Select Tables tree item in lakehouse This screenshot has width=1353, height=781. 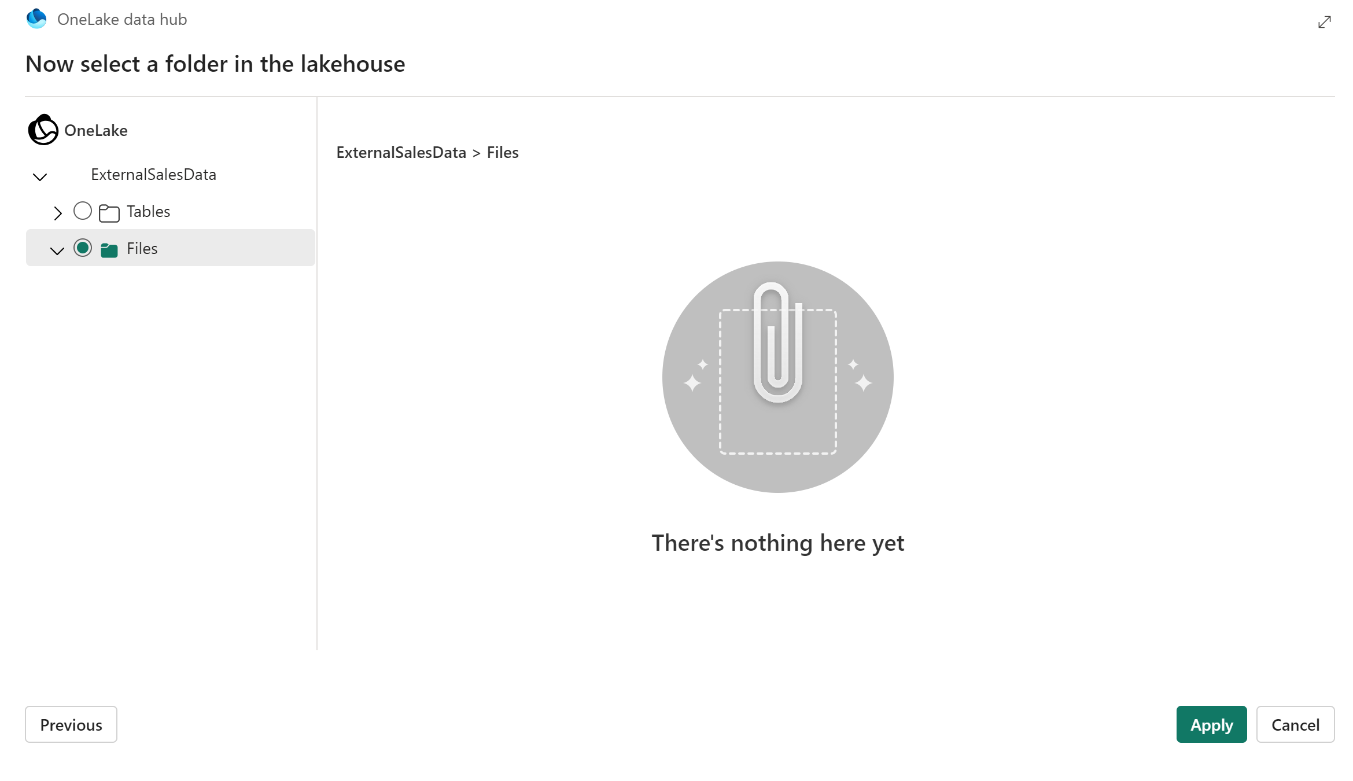pyautogui.click(x=149, y=210)
